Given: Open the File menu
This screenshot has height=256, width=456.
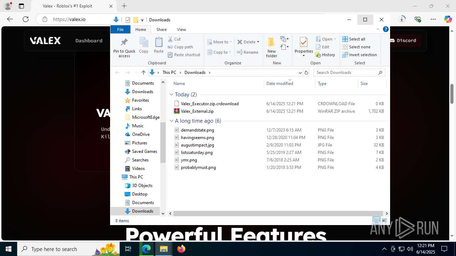Looking at the screenshot, I should [120, 30].
